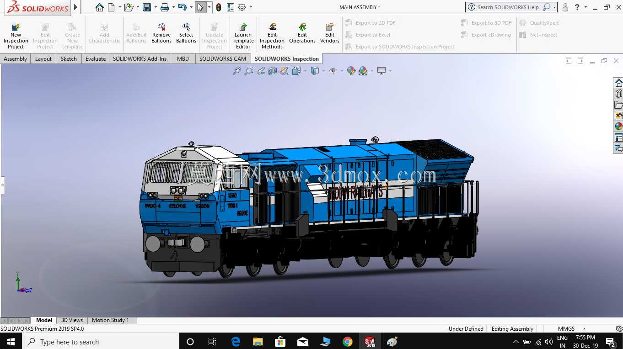623x349 pixels.
Task: Expand the left FeatureManager panel handle
Action: [2, 185]
